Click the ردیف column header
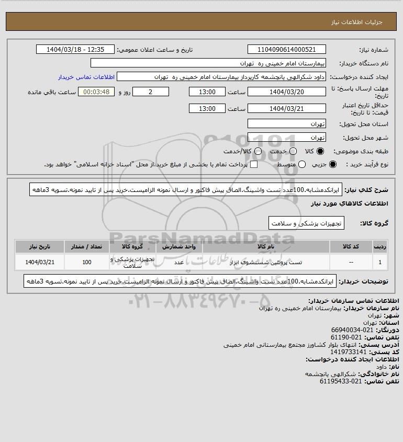 pos(380,247)
